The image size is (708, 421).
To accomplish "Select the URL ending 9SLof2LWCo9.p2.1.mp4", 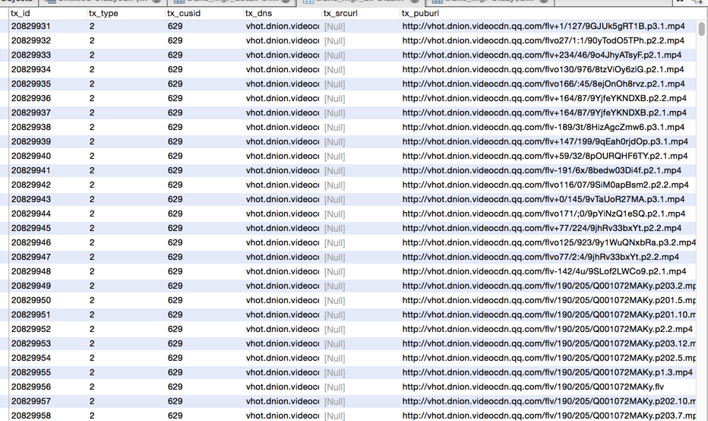I will click(544, 271).
